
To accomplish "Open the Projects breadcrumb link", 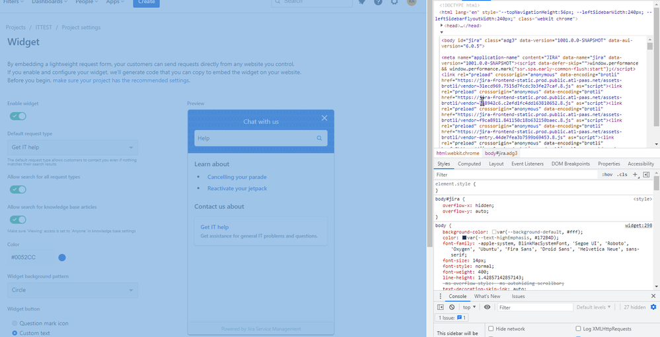I will 16,27.
